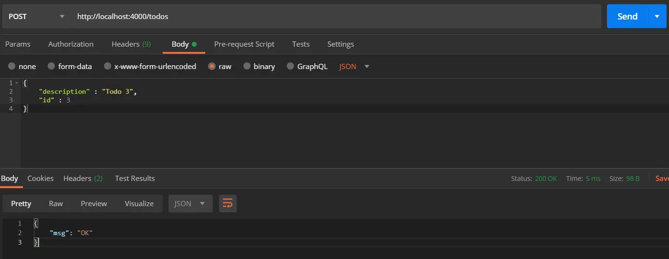669x259 pixels.
Task: Click the "id" key in request body
Action: (47, 100)
